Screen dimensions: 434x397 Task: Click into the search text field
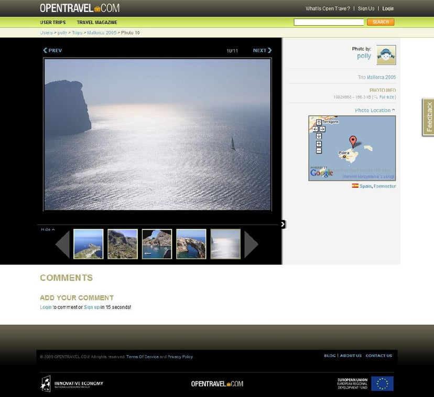tap(329, 22)
